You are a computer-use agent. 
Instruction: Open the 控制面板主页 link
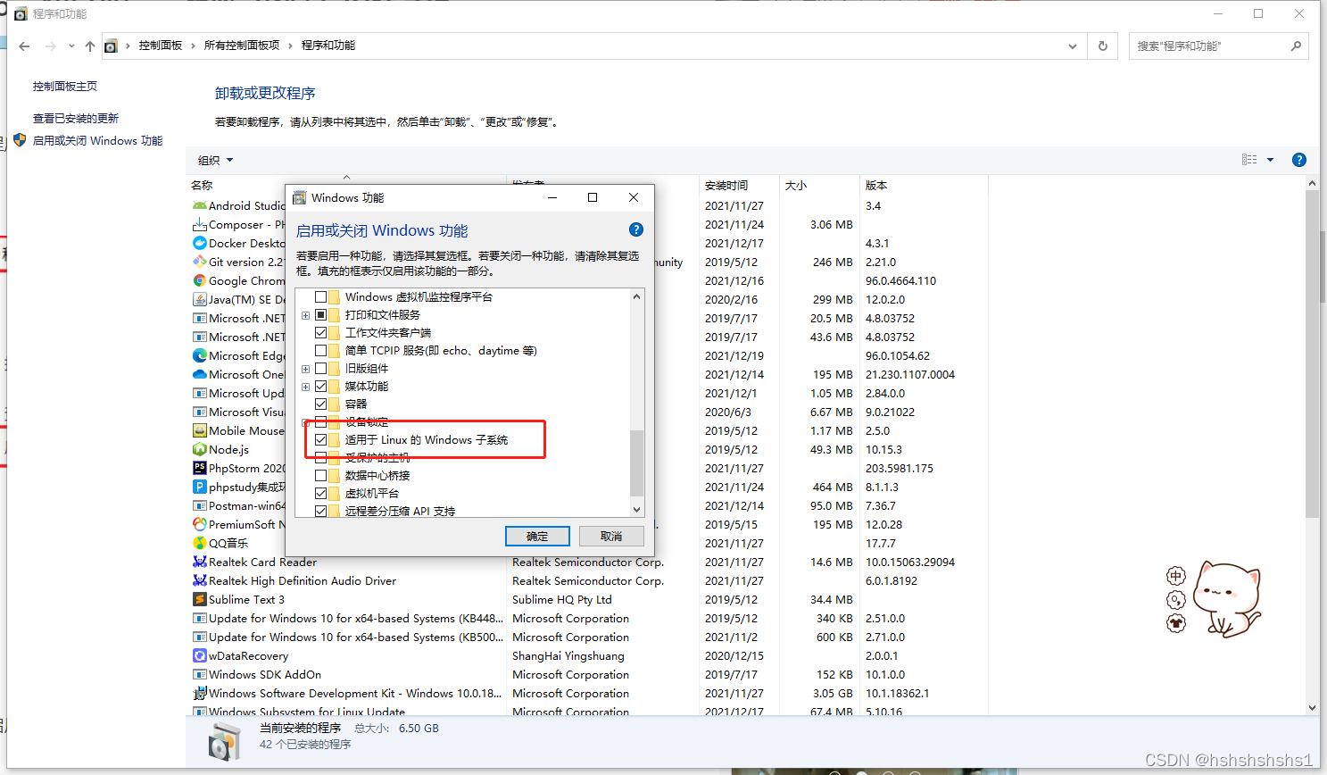click(65, 87)
